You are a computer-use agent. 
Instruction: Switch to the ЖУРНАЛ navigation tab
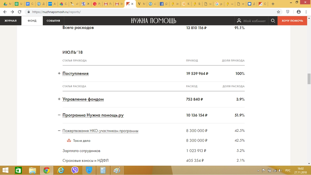click(x=10, y=21)
